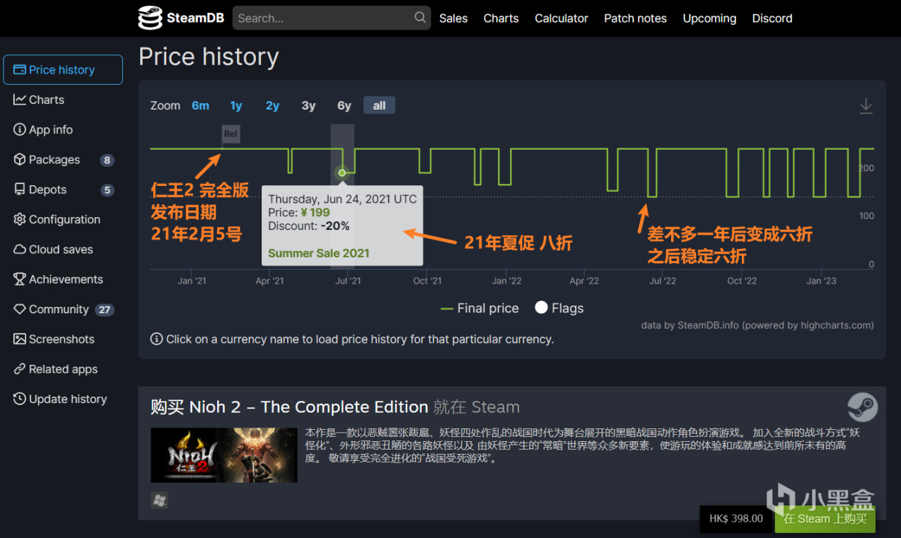The image size is (901, 538).
Task: Click the Windows platform icon
Action: coord(160,500)
